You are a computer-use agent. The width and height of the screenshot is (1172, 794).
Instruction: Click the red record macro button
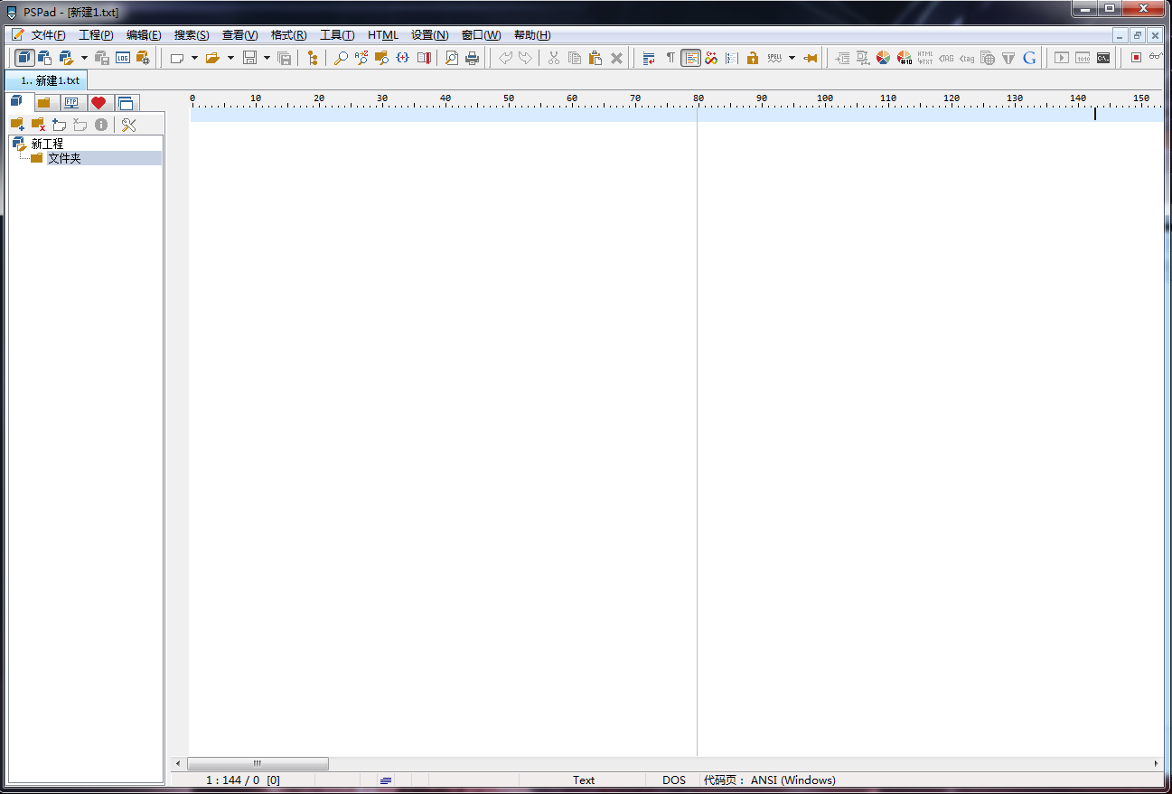tap(1137, 58)
